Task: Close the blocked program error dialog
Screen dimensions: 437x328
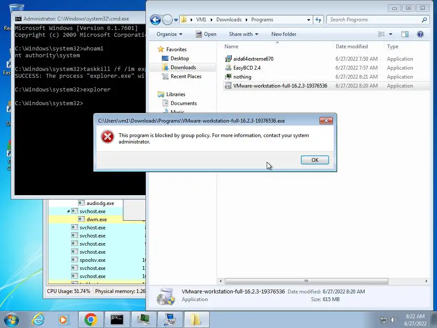Action: click(326, 120)
